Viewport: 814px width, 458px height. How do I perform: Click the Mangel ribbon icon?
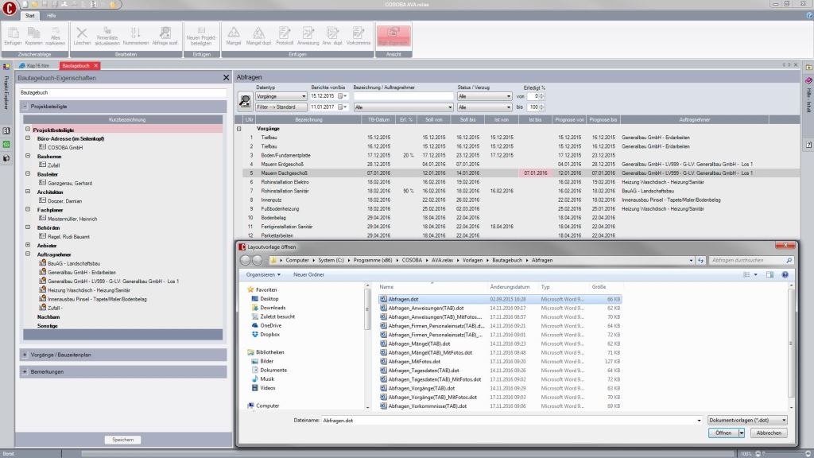[x=234, y=35]
